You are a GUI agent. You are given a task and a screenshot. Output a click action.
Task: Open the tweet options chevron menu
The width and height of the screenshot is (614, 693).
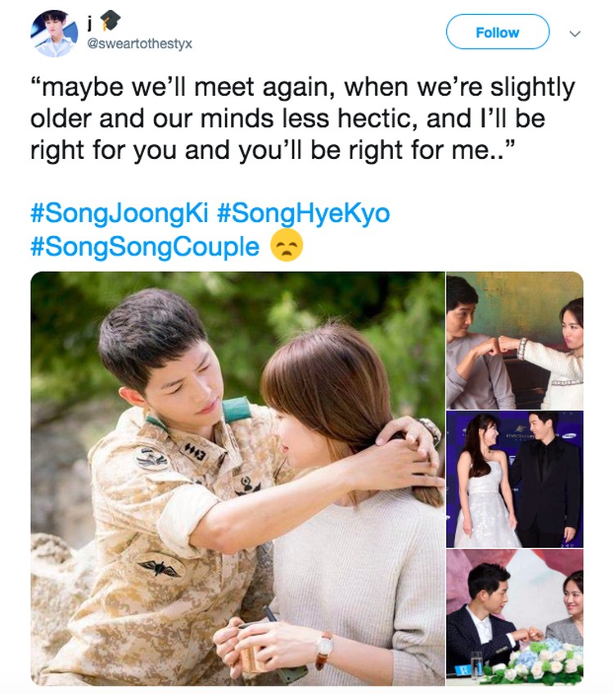[574, 34]
